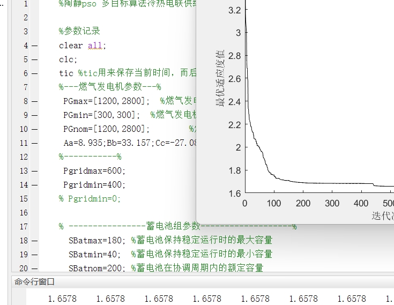Click the x-axis tick label '100'
This screenshot has width=394, height=305.
tap(274, 203)
